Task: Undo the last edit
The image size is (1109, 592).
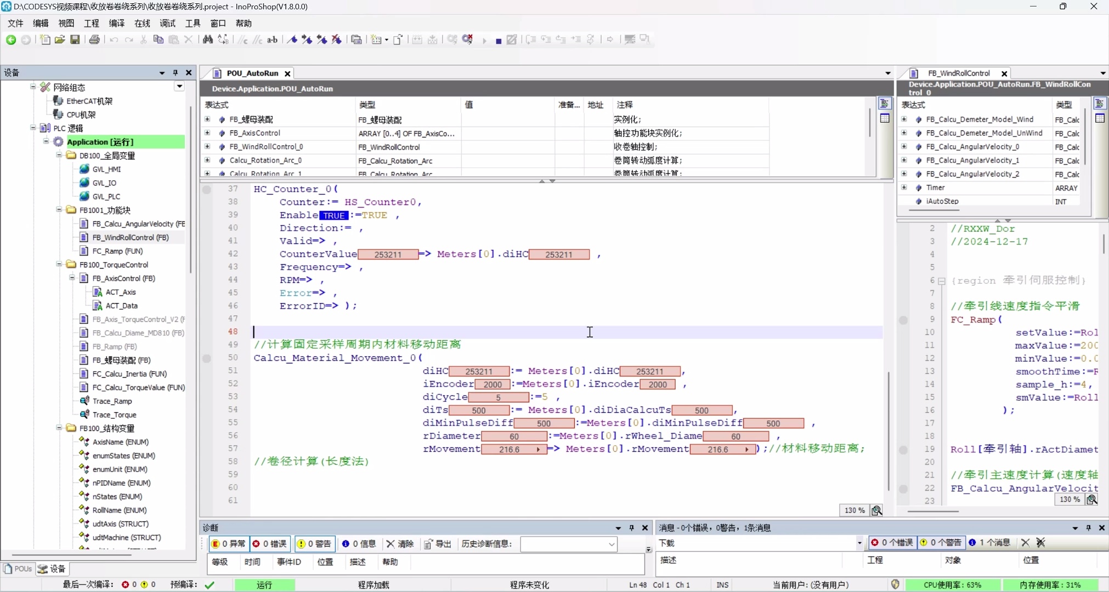Action: tap(114, 39)
